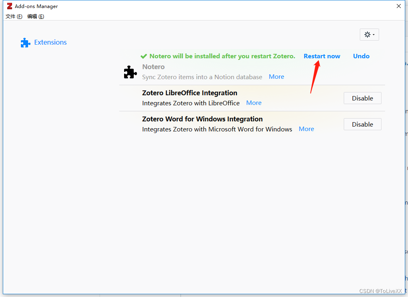The image size is (408, 297).
Task: Click the Extensions puzzle piece icon
Action: [26, 43]
